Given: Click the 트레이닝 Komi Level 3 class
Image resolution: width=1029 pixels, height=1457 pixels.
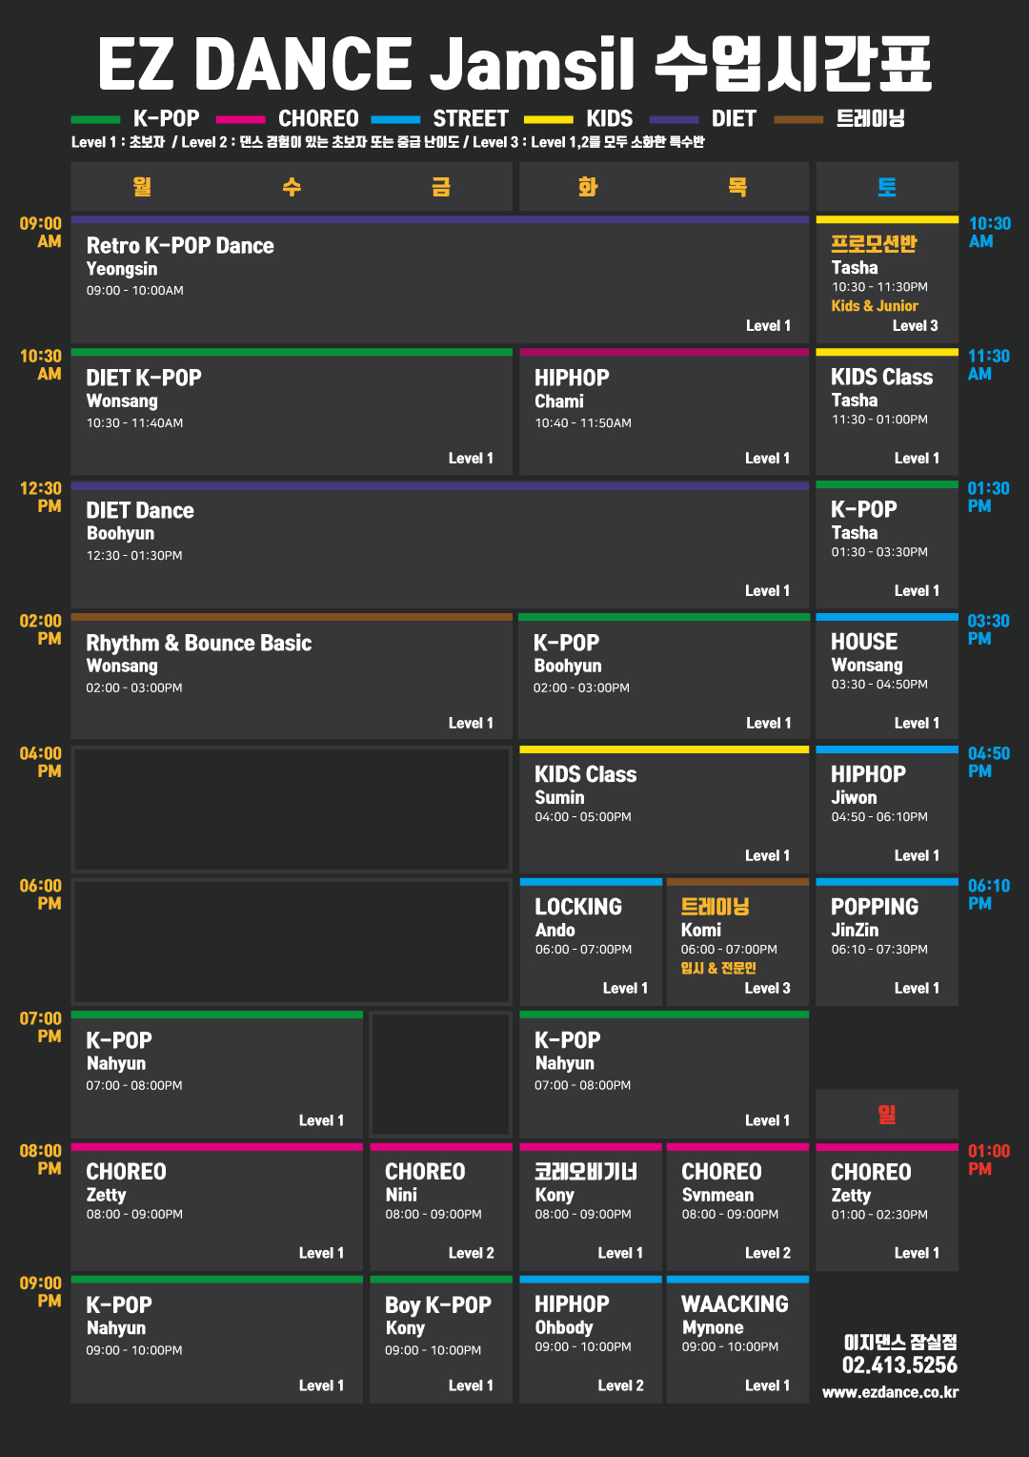Looking at the screenshot, I should pyautogui.click(x=737, y=942).
